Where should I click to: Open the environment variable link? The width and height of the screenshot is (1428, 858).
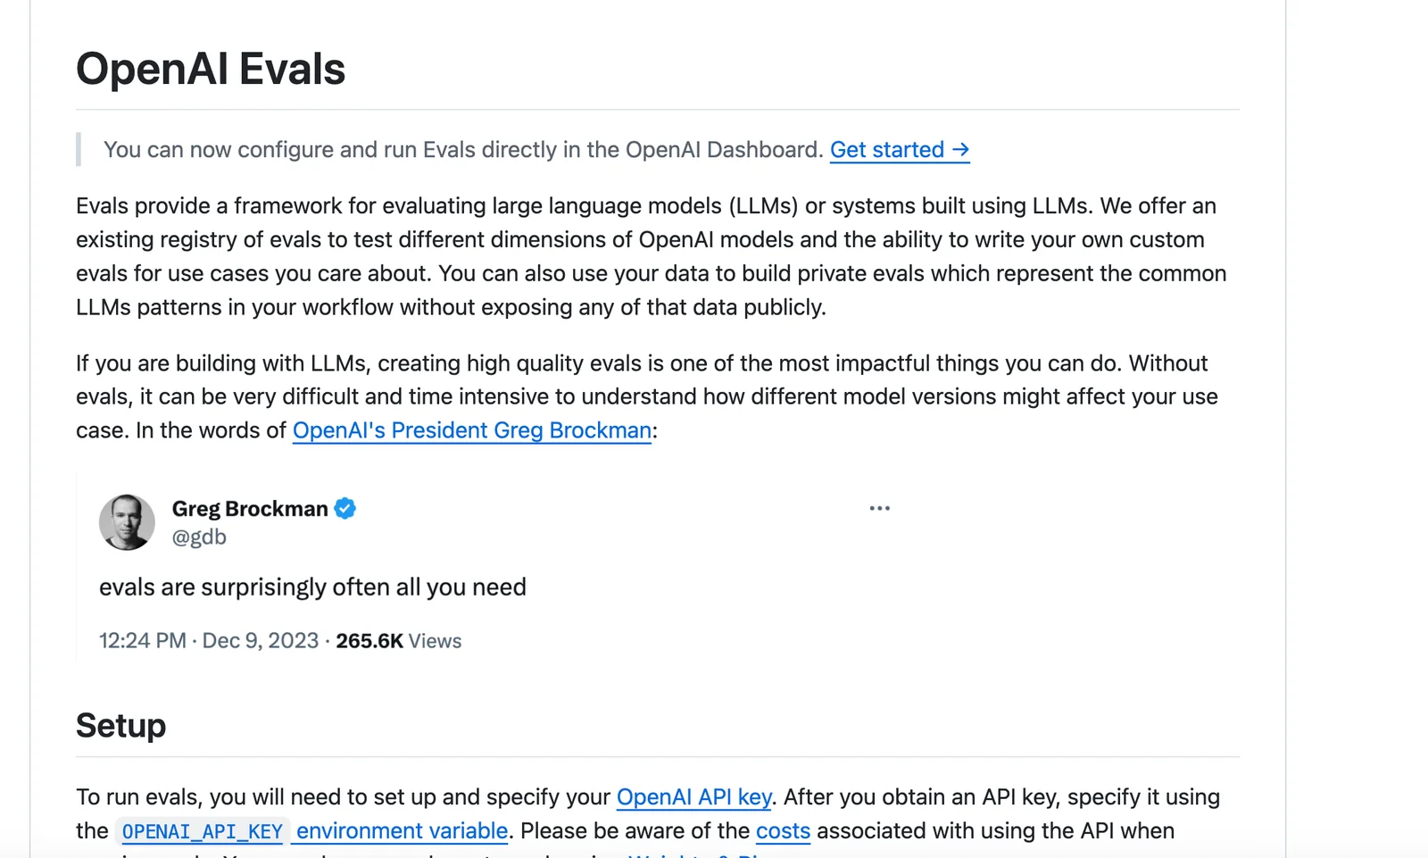pos(402,831)
